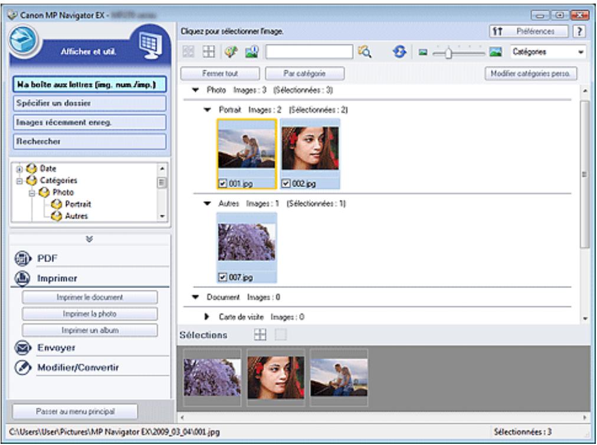Image resolution: width=597 pixels, height=445 pixels.
Task: Select the Autres tree item
Action: click(x=77, y=216)
